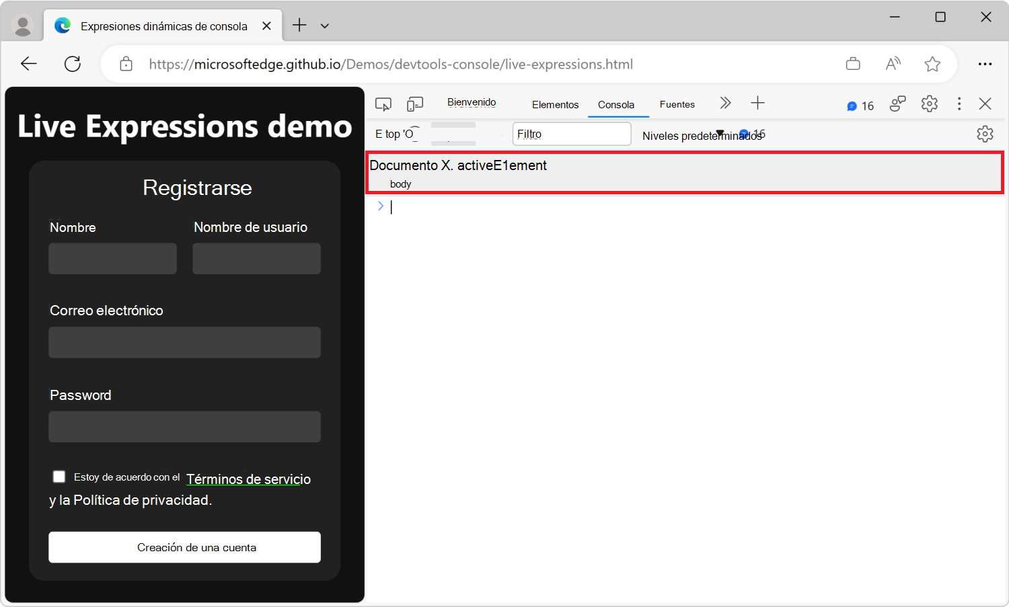This screenshot has width=1009, height=607.
Task: Open the console settings gear
Action: (x=985, y=134)
